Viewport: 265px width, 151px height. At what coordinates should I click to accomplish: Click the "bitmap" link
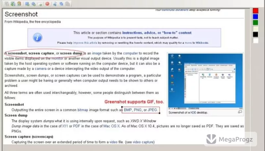[x=82, y=110]
